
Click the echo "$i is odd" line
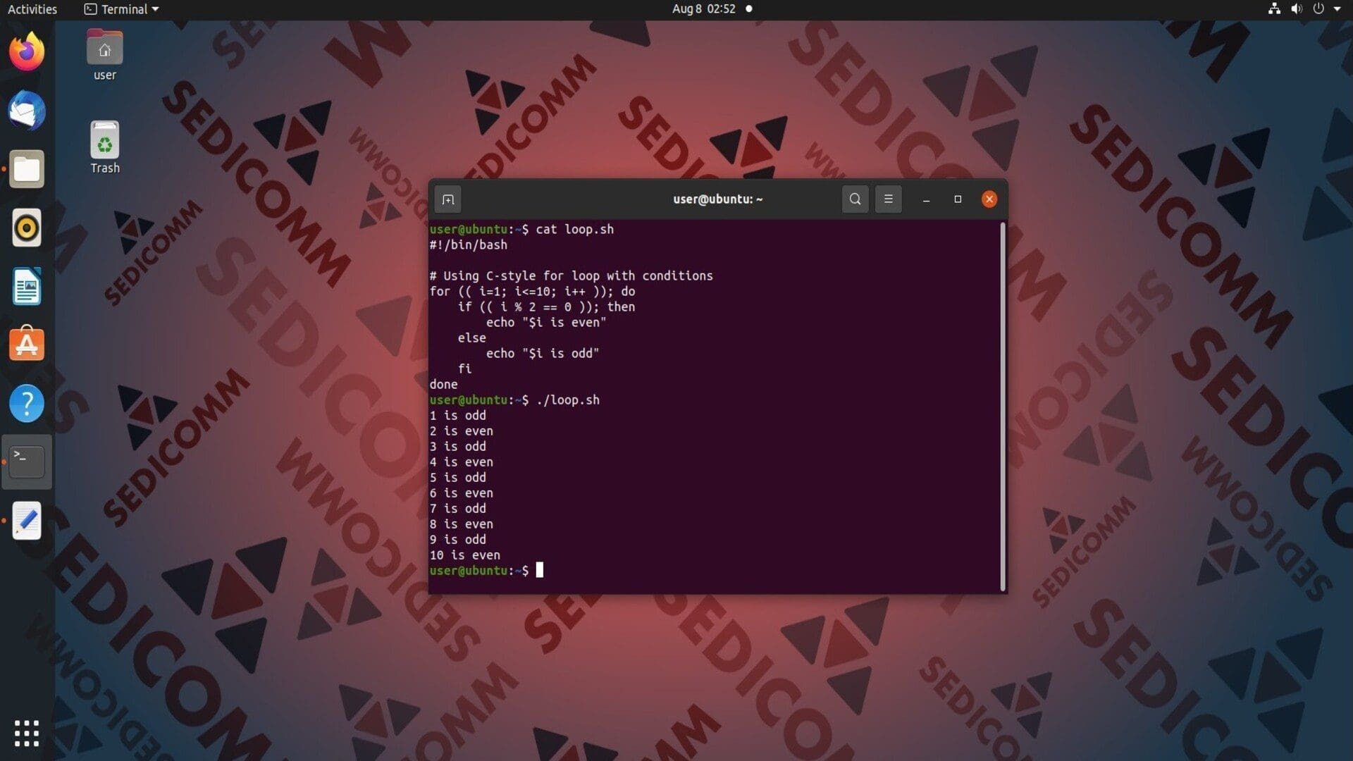click(x=543, y=354)
